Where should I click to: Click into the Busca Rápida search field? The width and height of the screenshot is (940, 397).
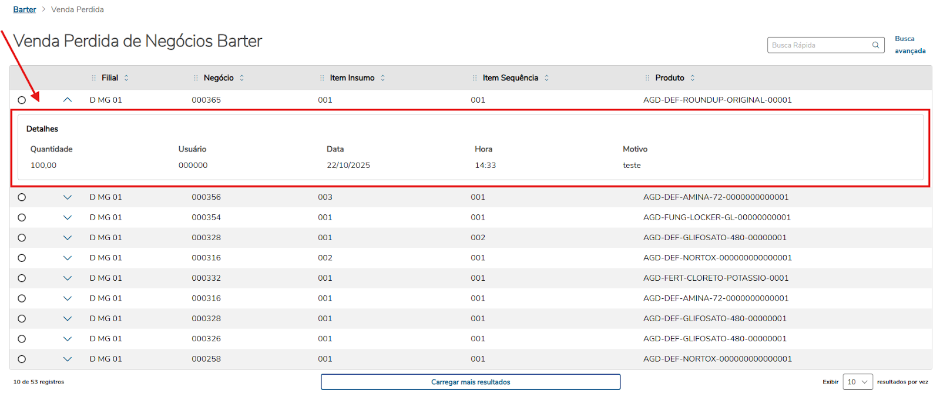pos(819,45)
